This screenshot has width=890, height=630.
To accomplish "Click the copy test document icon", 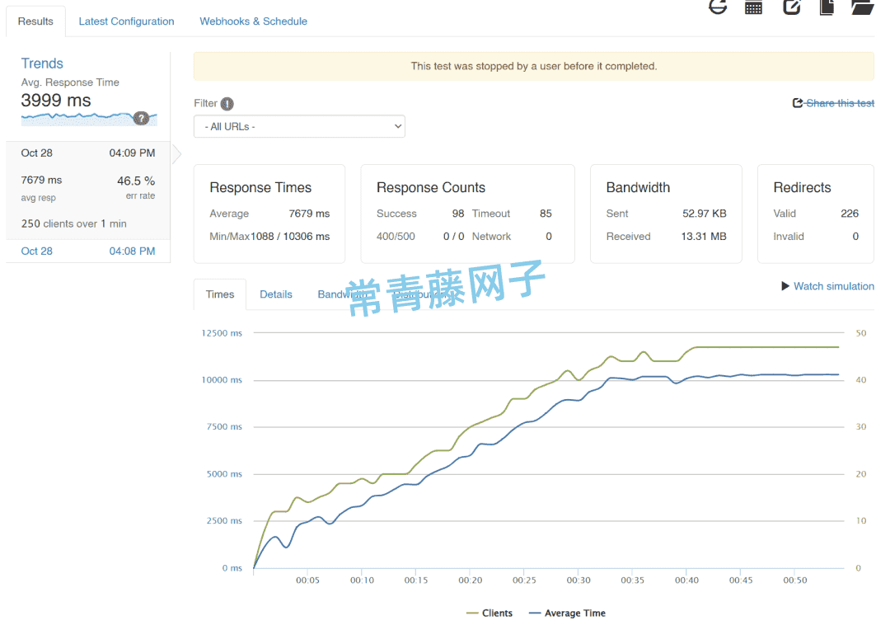I will [827, 7].
